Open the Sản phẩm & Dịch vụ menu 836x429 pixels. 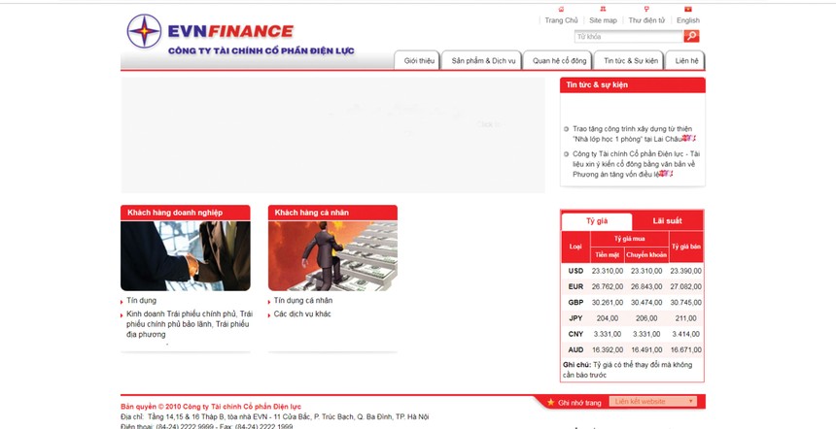(x=483, y=60)
